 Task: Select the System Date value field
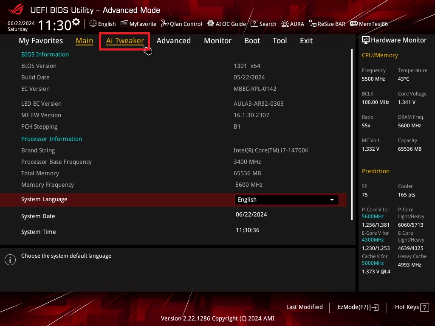(x=251, y=215)
